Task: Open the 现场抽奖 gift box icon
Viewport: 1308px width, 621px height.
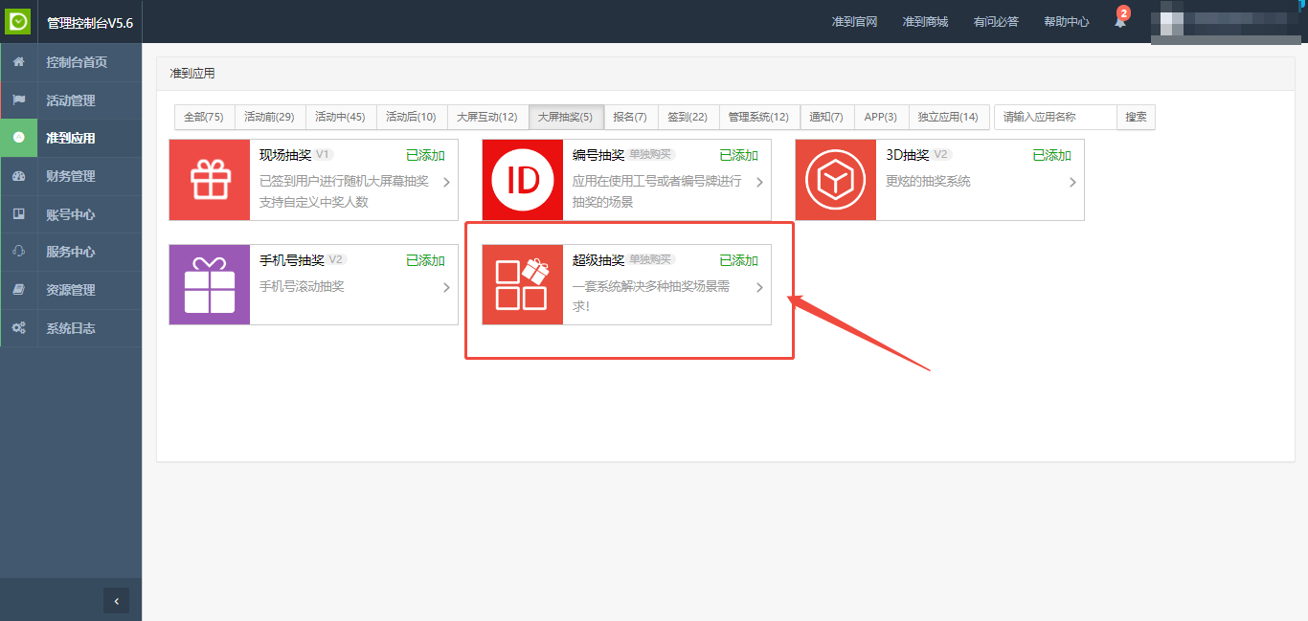Action: [210, 180]
